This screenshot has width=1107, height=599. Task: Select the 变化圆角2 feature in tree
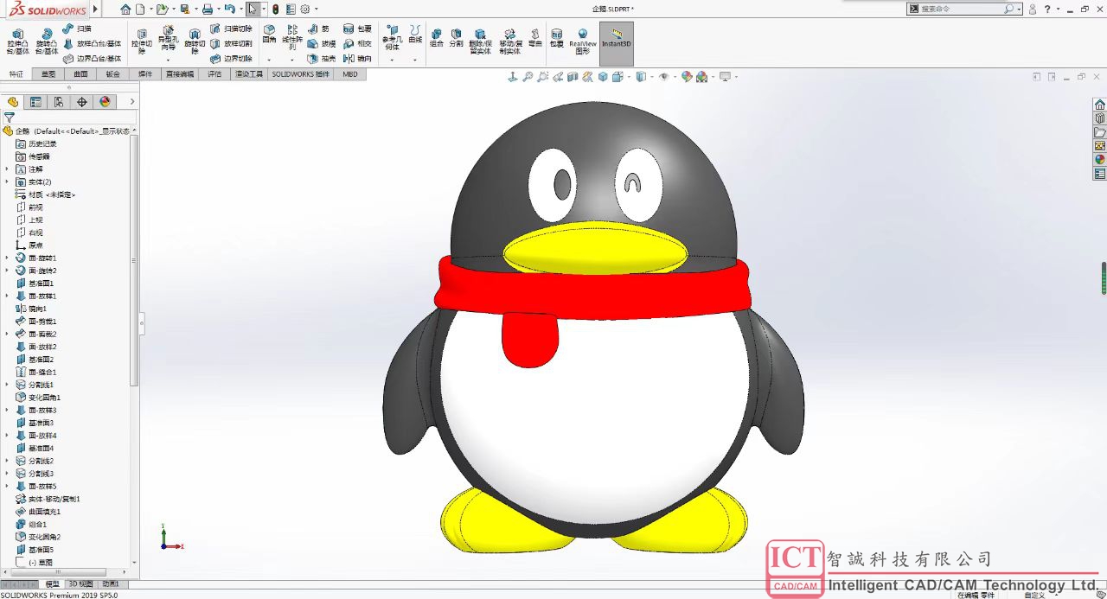tap(39, 537)
